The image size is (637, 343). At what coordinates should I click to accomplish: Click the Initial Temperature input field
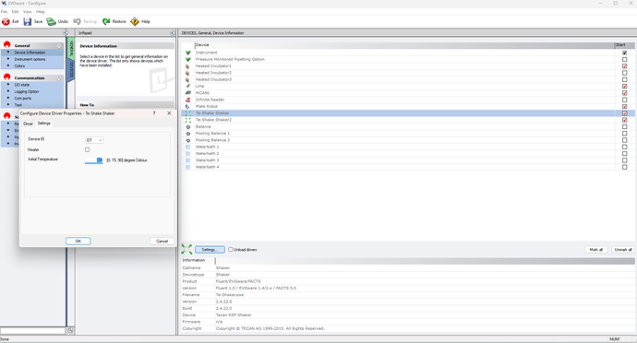pos(94,160)
